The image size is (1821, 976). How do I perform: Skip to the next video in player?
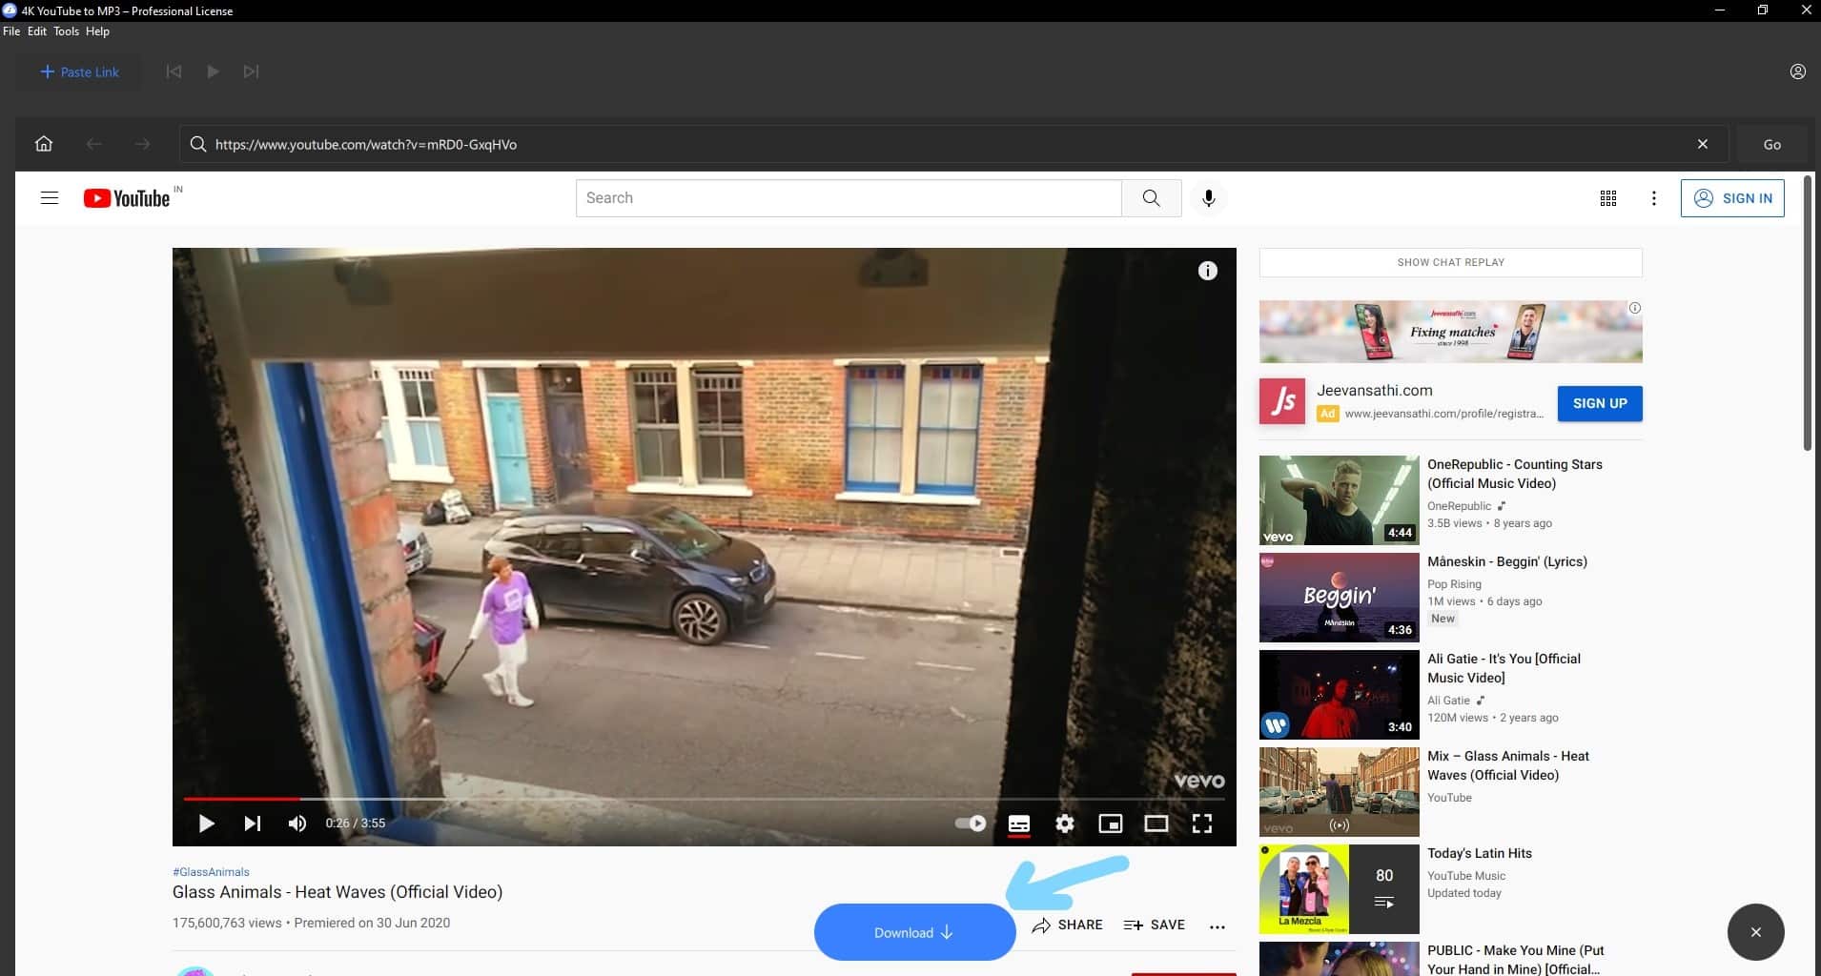252,823
